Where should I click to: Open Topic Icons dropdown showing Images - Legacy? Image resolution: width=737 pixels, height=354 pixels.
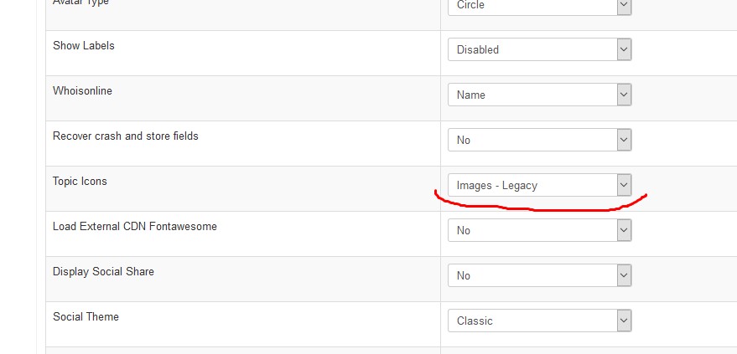pos(539,185)
